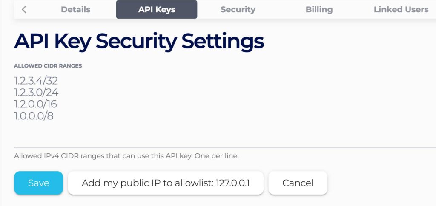Cancel the API key security changes
Screen dimensions: 436x206
[298, 183]
